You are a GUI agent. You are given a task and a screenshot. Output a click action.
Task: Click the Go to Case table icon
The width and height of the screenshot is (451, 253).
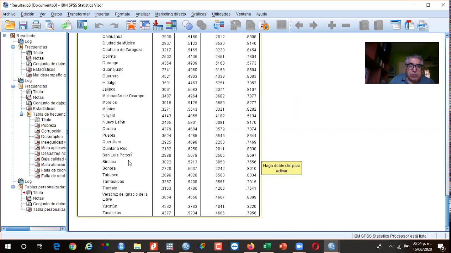pos(145,25)
